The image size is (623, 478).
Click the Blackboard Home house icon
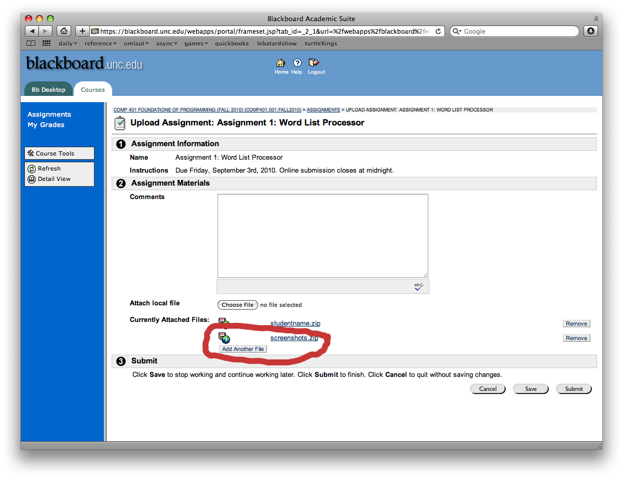click(x=281, y=63)
